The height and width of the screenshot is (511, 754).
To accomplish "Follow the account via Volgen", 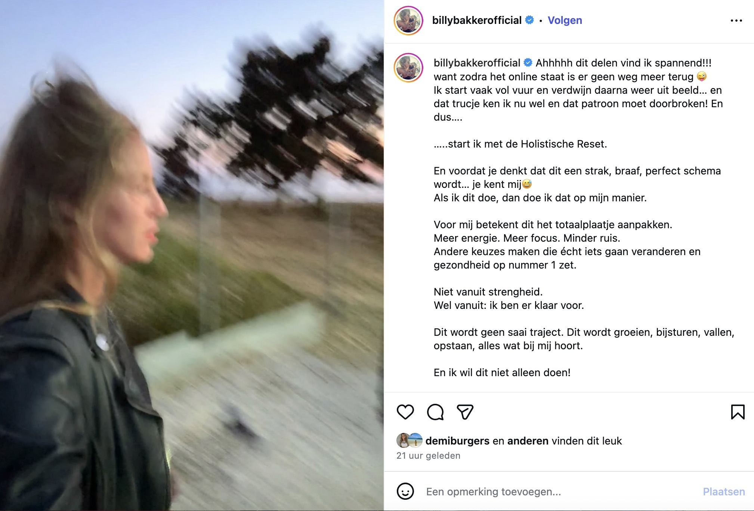I will point(565,20).
